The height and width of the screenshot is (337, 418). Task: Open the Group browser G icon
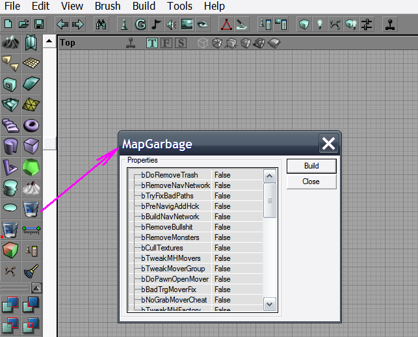tap(140, 25)
